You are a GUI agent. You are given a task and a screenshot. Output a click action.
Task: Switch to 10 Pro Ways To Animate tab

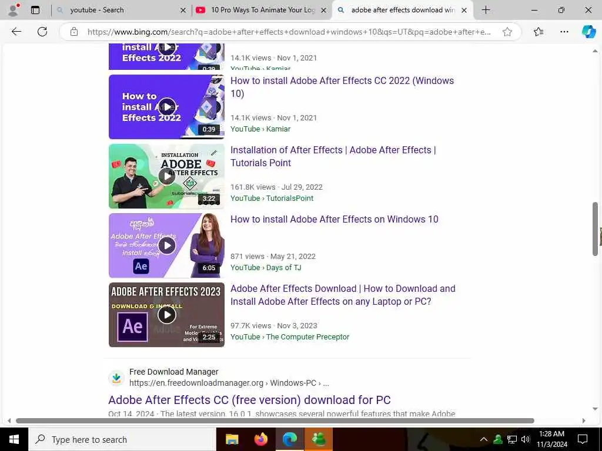pyautogui.click(x=262, y=10)
